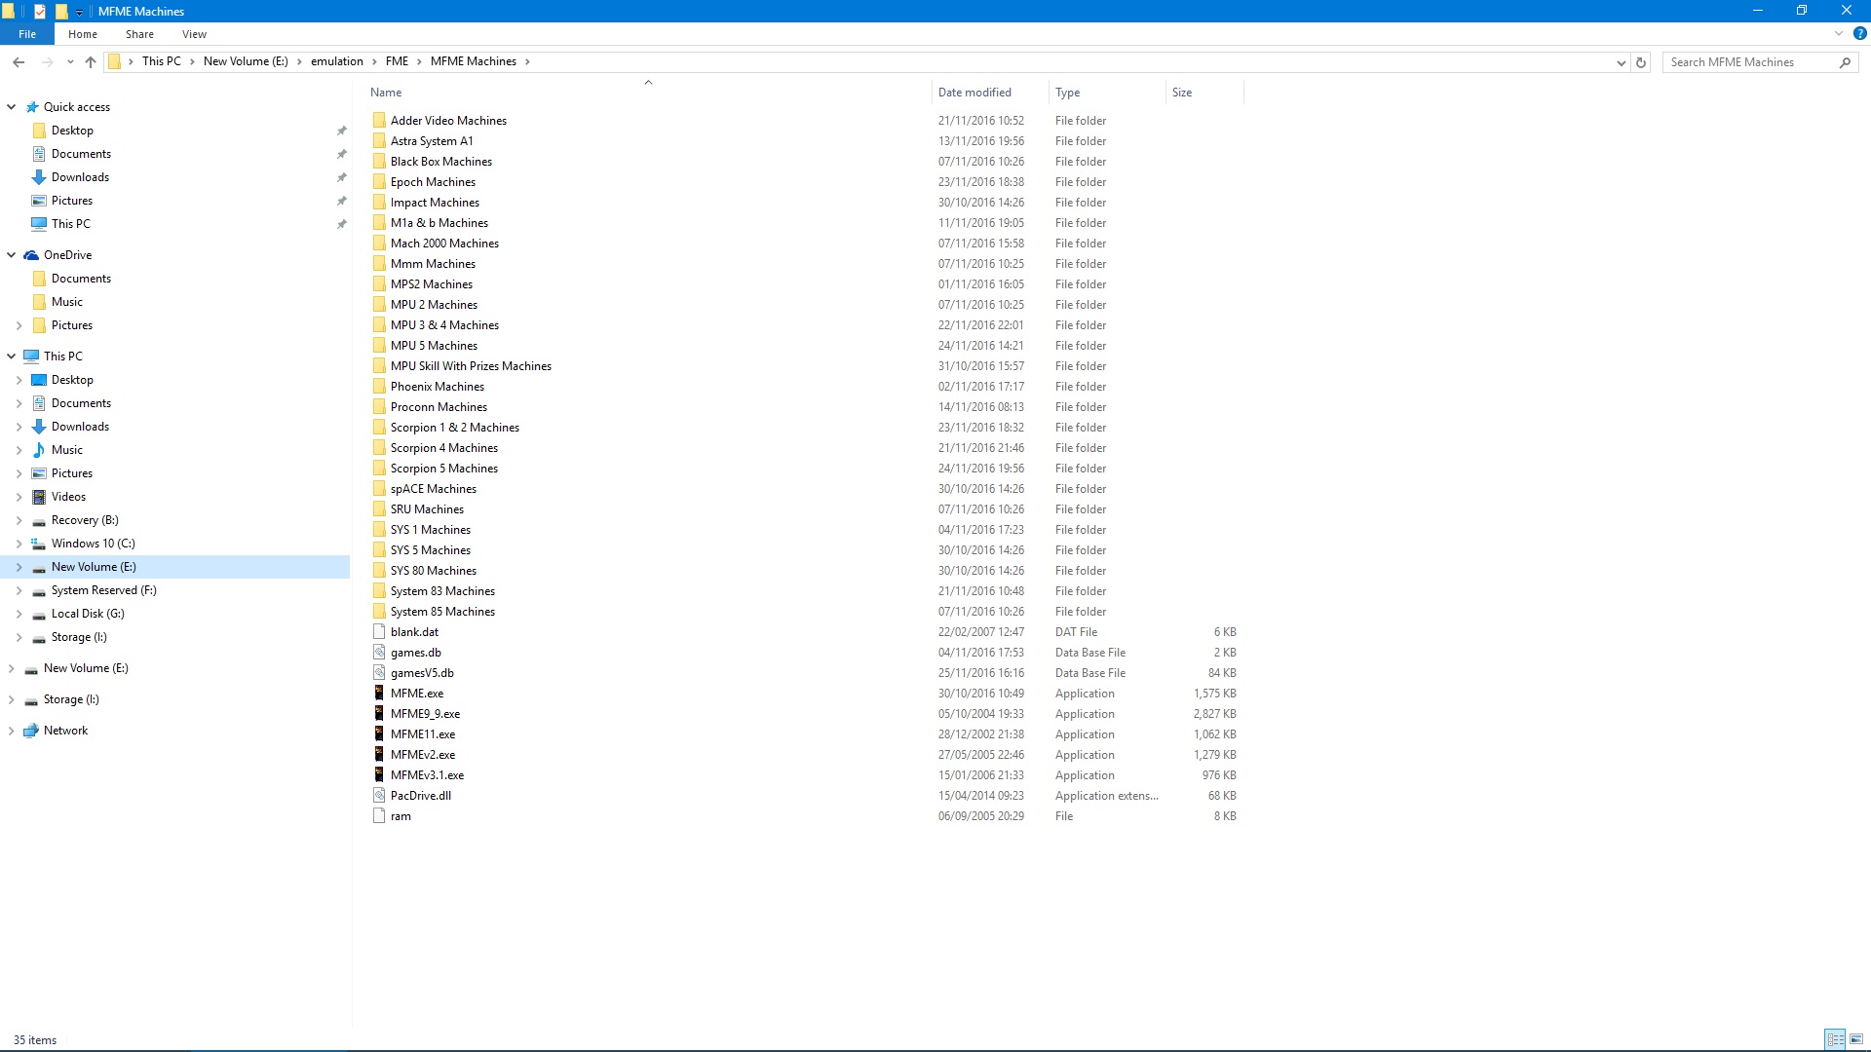Click the Network icon in navigation pane

click(31, 731)
